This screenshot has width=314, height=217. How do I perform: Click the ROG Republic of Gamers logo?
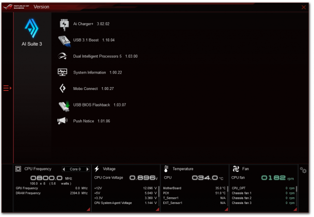(16, 7)
